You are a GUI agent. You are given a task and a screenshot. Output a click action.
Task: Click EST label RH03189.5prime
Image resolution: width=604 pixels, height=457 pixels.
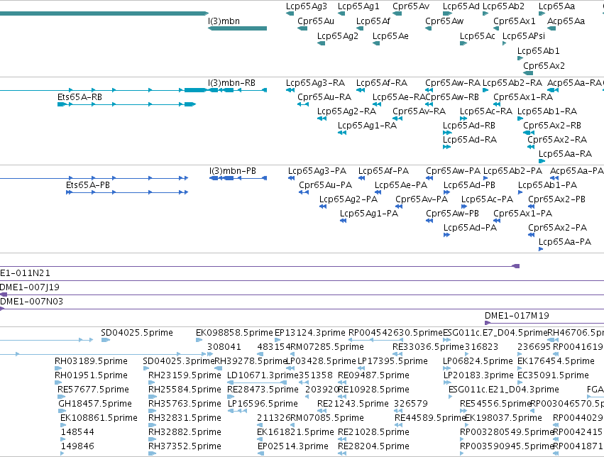(x=91, y=361)
